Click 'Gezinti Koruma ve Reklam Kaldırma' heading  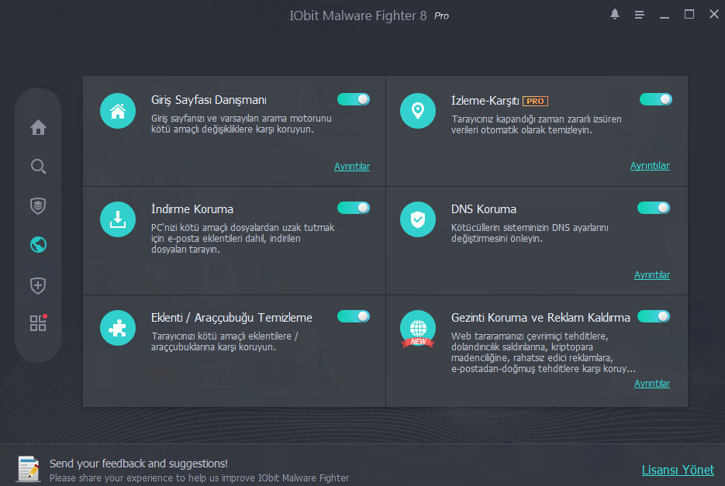tap(540, 318)
